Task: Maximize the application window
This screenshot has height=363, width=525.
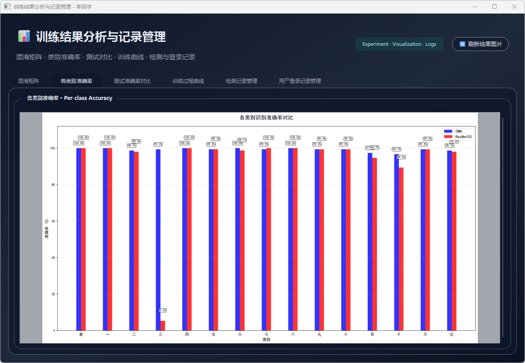Action: [494, 7]
